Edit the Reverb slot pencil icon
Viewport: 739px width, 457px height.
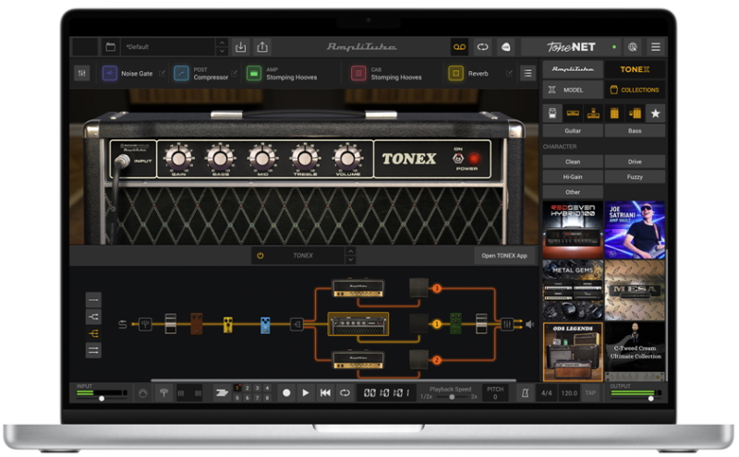coord(509,73)
